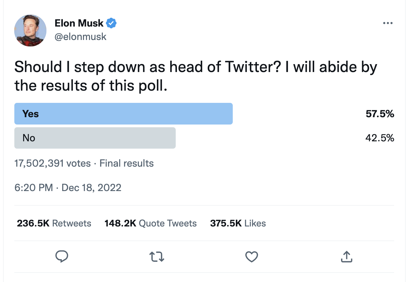Select the Yes poll result bar

click(124, 114)
